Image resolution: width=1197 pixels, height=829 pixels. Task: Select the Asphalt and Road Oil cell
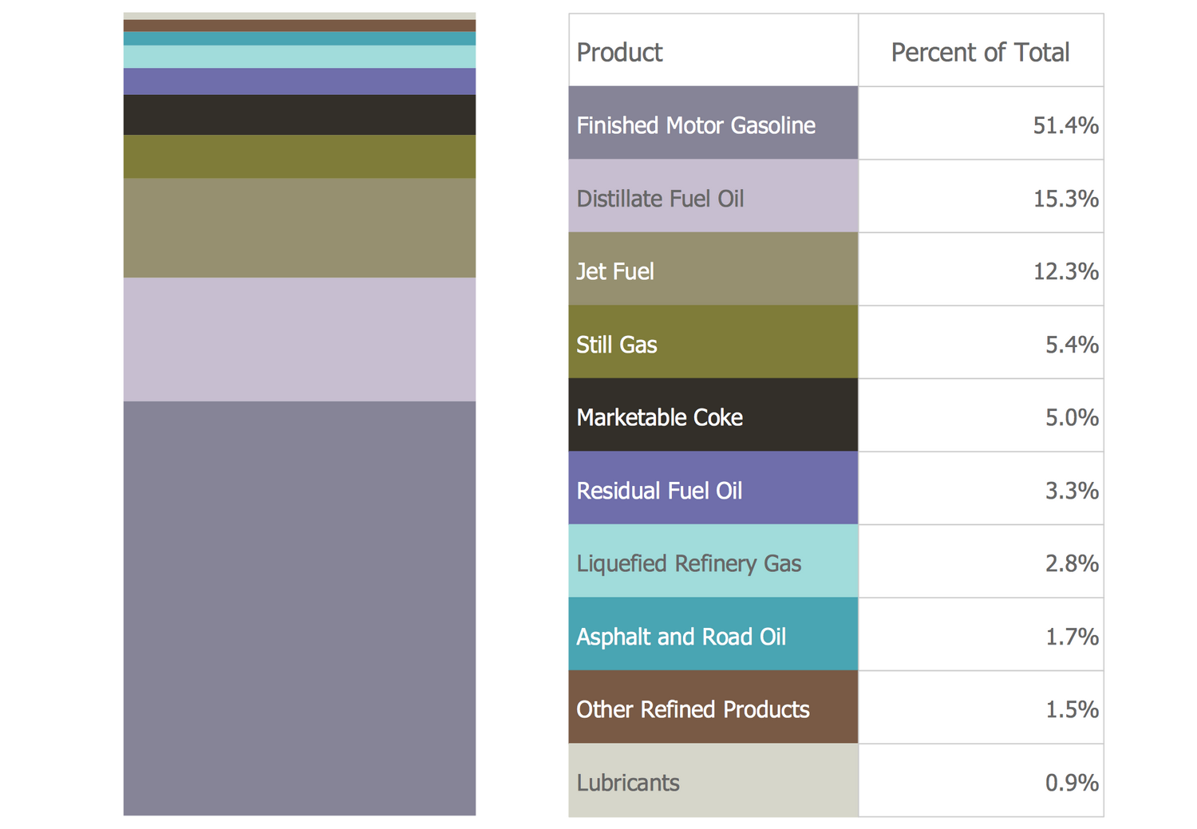click(x=713, y=635)
